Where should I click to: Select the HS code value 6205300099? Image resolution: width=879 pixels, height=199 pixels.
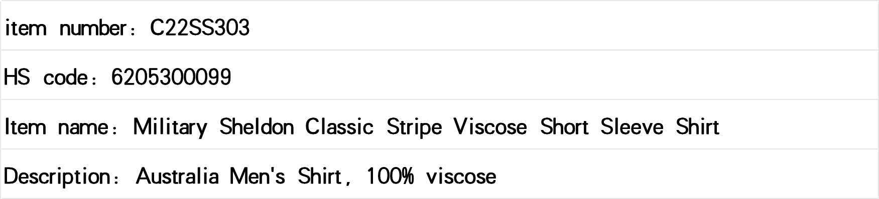click(x=171, y=77)
